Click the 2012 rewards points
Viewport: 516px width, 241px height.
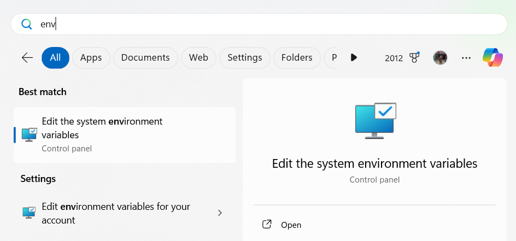[x=394, y=58]
